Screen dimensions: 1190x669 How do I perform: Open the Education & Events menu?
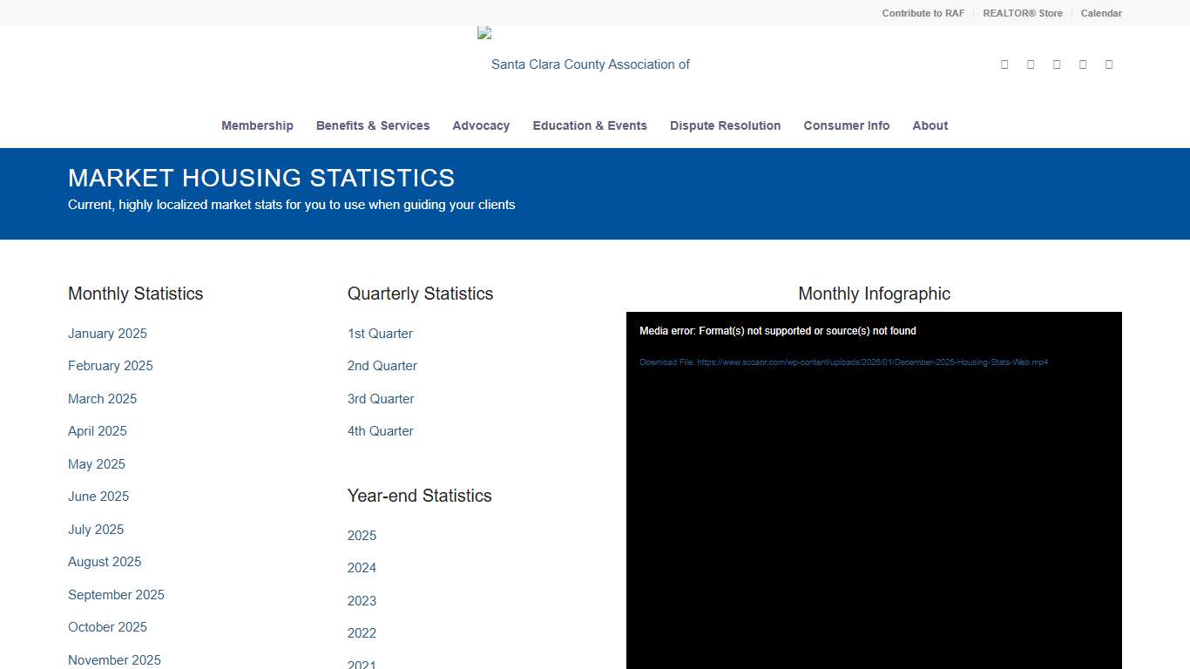tap(590, 125)
